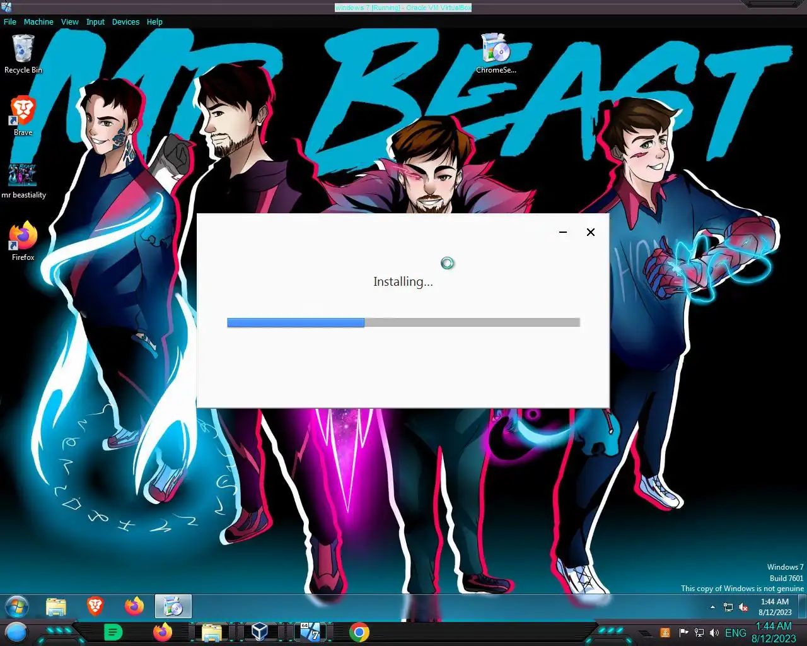Viewport: 807px width, 646px height.
Task: Launch Brave from the guest taskbar
Action: pos(95,607)
